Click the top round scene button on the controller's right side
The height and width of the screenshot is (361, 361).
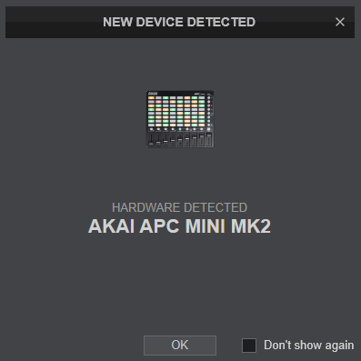[x=208, y=98]
